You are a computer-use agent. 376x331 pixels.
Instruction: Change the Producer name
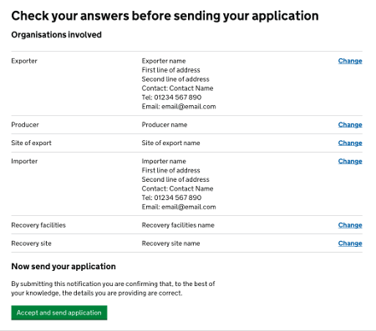[x=350, y=125]
